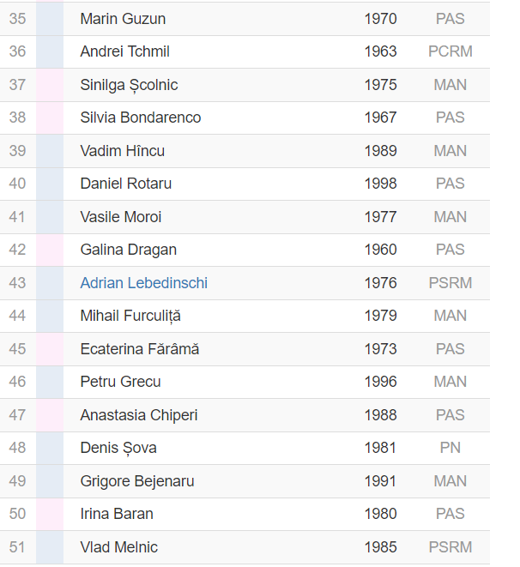Select the Daniel Rotaru row name

[126, 184]
